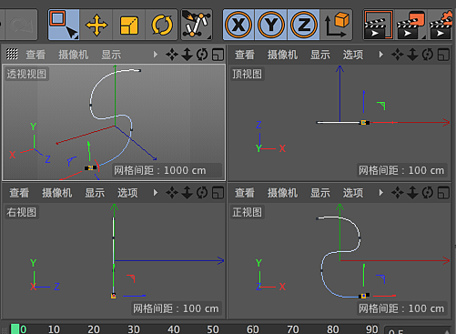Select spline end point in front view
This screenshot has width=456, height=334.
(363, 296)
